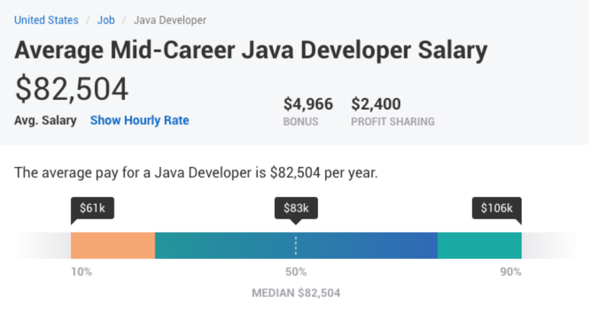Screen dimensions: 589x318
Task: Click the MEDIAN $82,504 caption
Action: [x=296, y=293]
